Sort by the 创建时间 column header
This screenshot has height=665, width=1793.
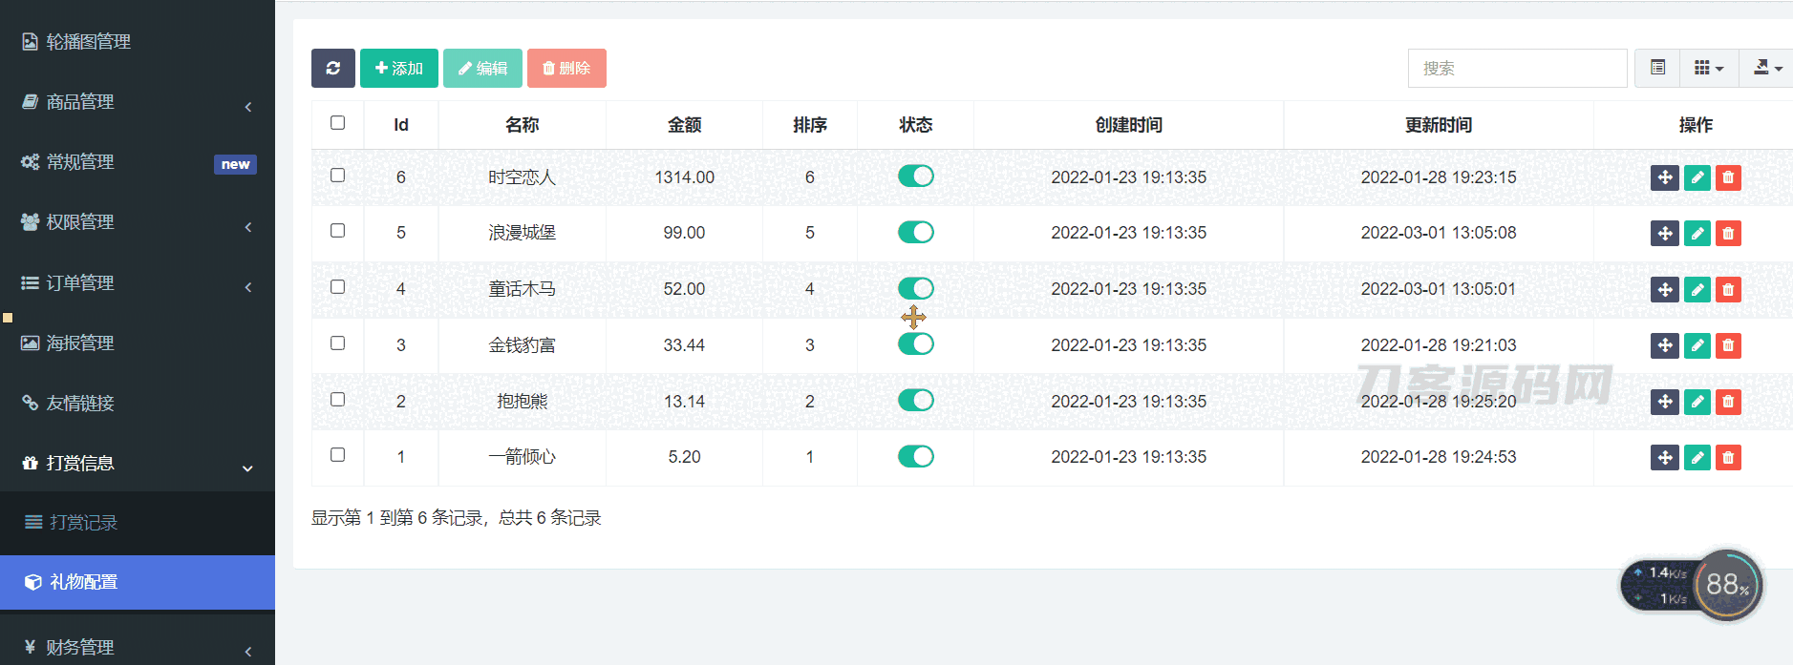[1128, 125]
